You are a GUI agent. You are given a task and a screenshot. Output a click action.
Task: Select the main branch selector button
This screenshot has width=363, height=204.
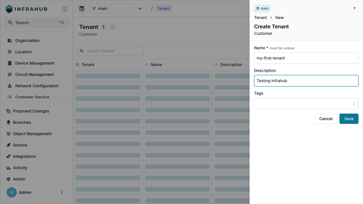pos(111,8)
